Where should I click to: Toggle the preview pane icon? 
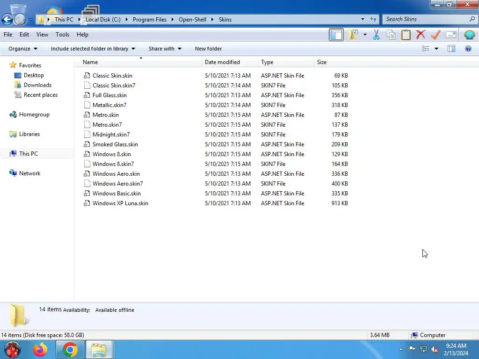click(451, 49)
